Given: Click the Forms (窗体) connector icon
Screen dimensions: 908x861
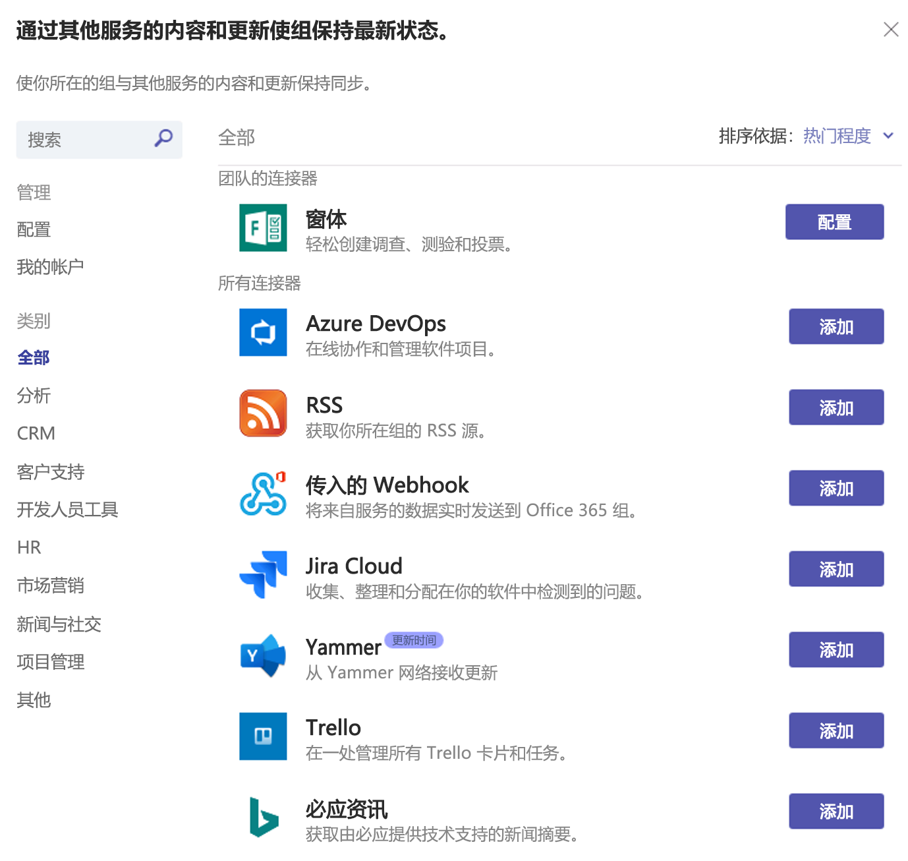Looking at the screenshot, I should pyautogui.click(x=263, y=228).
